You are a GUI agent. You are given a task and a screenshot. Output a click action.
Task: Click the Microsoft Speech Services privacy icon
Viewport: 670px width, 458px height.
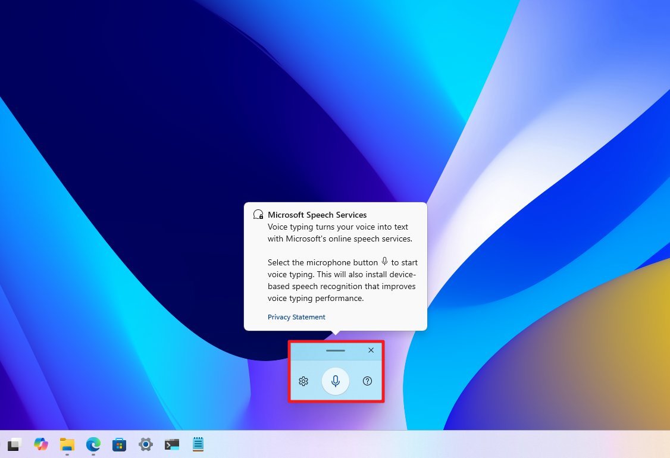258,214
